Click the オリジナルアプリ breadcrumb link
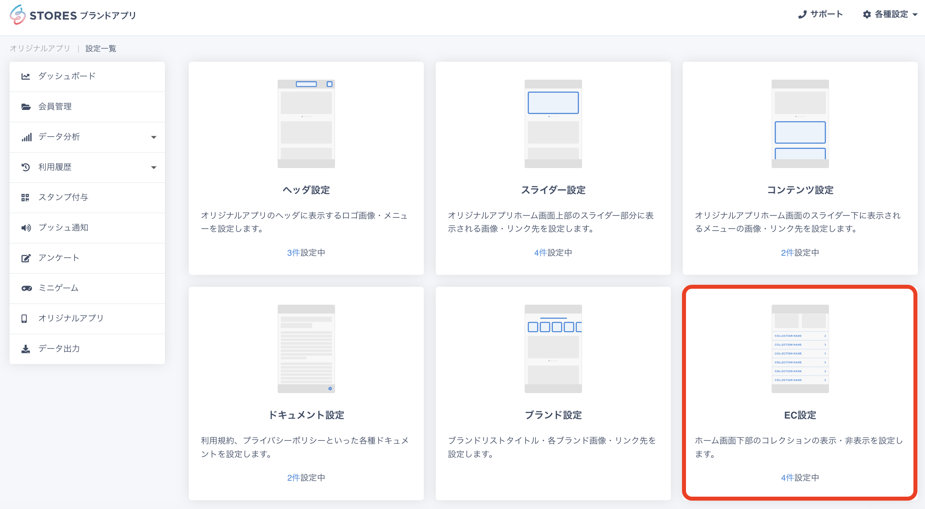Image resolution: width=925 pixels, height=509 pixels. (x=40, y=49)
